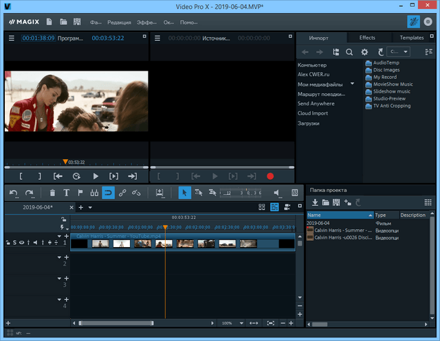Switch to the Effects tab
The image size is (440, 341).
pyautogui.click(x=367, y=38)
